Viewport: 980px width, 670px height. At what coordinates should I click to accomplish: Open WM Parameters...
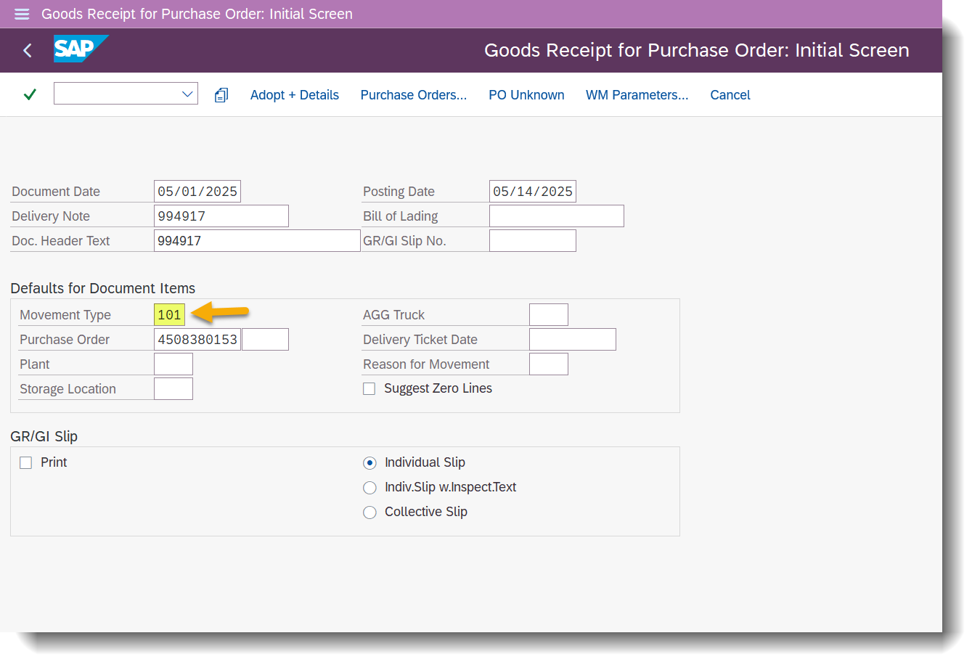(x=637, y=94)
